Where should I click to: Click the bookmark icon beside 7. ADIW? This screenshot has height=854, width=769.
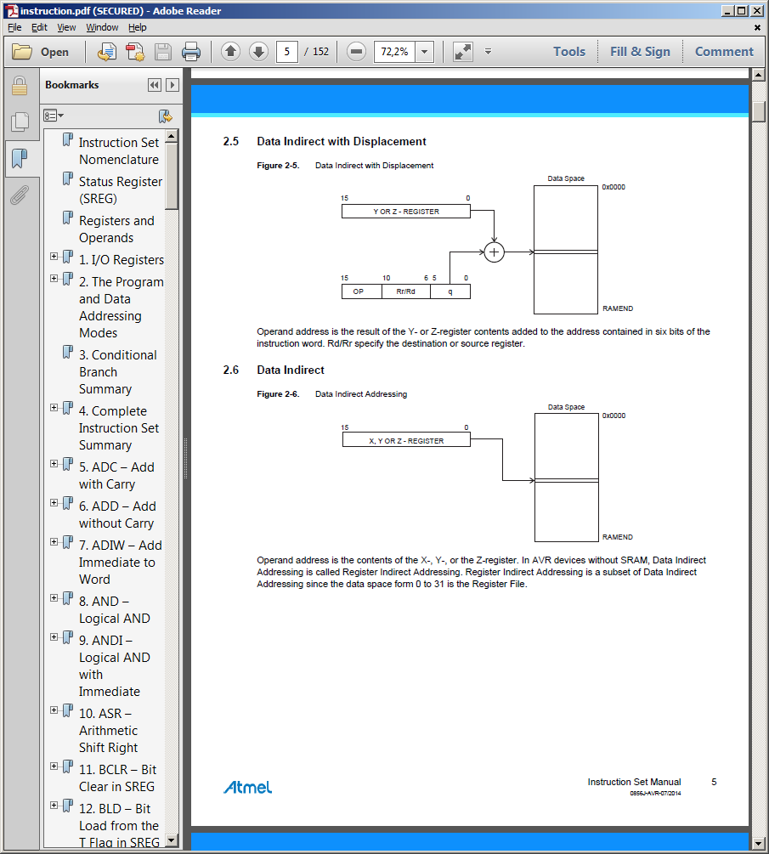(x=67, y=542)
